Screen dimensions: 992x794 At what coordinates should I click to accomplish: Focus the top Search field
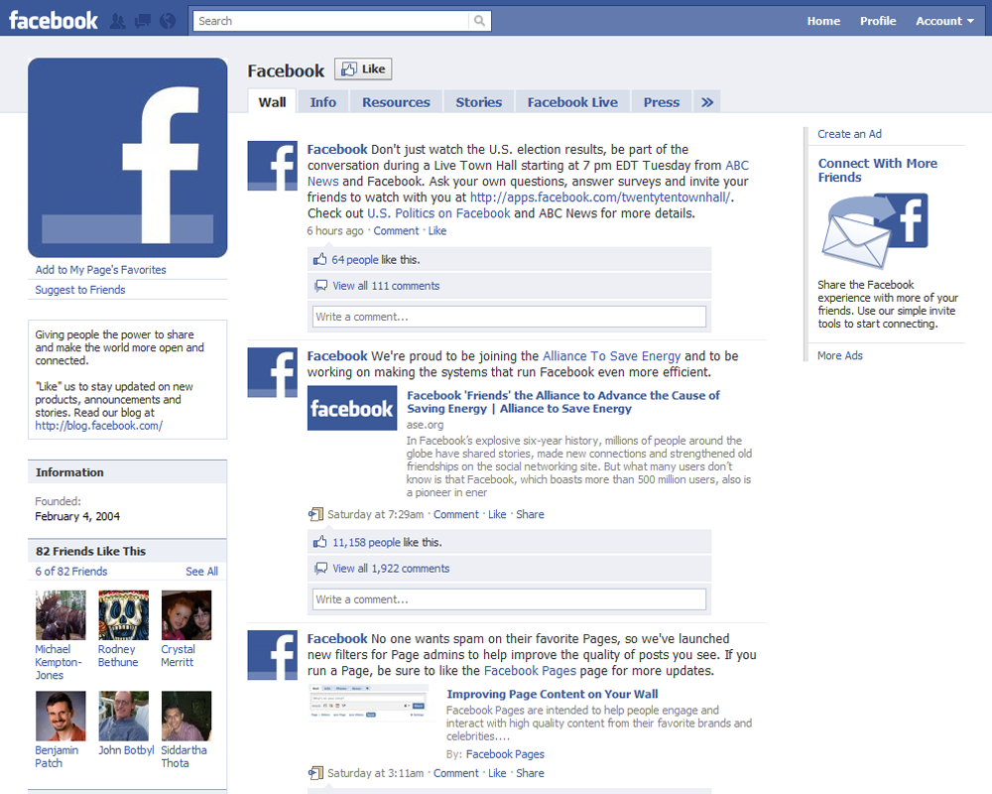331,21
